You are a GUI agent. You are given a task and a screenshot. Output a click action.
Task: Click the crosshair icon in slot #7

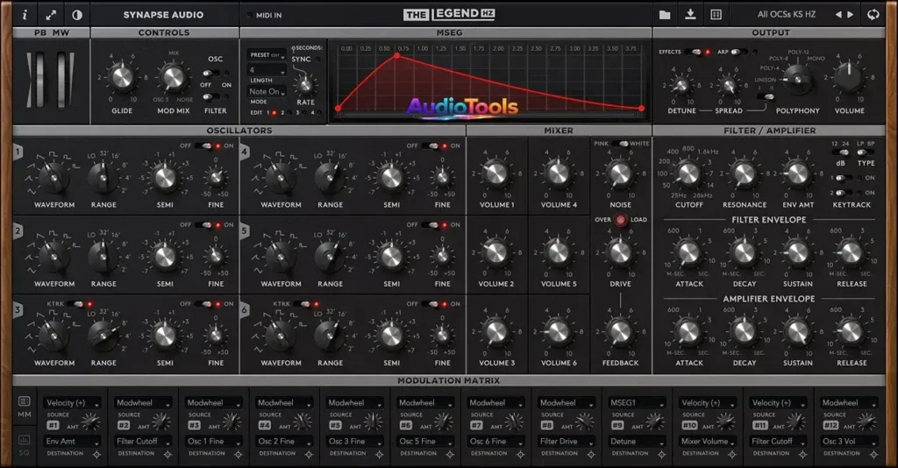pos(521,455)
